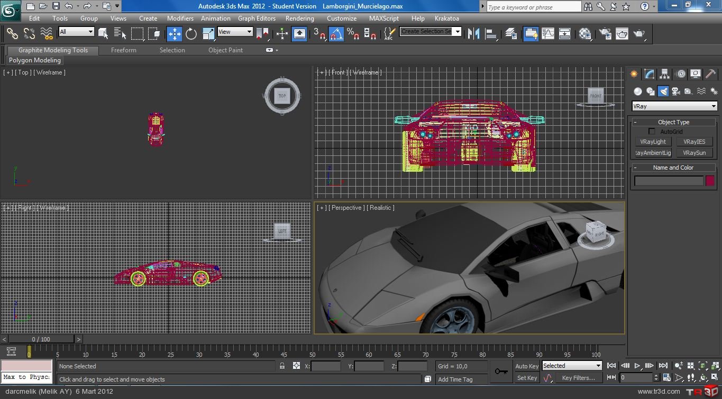Open the Material Editor sphere icon
The width and height of the screenshot is (722, 399).
pyautogui.click(x=584, y=34)
